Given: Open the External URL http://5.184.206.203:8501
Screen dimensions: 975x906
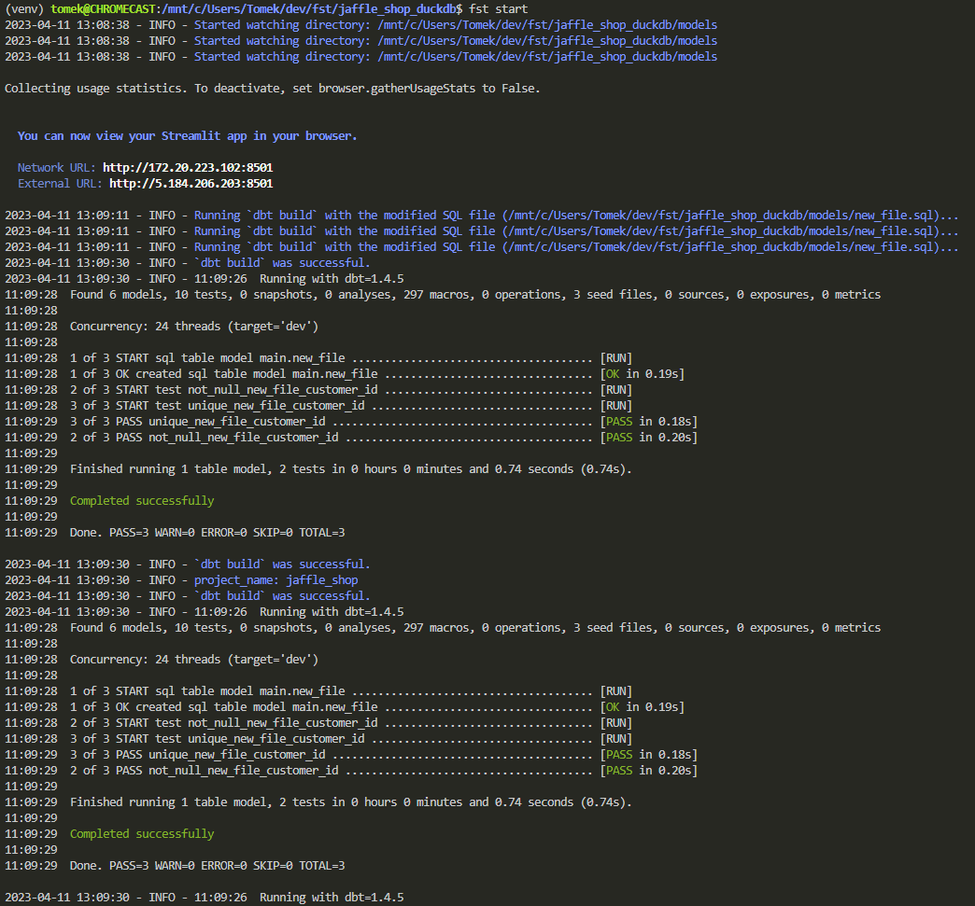Looking at the screenshot, I should tap(191, 184).
